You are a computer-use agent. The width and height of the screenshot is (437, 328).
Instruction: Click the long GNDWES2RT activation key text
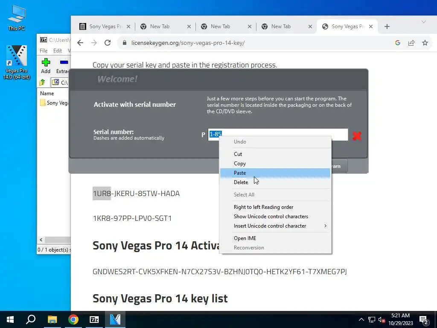(220, 271)
